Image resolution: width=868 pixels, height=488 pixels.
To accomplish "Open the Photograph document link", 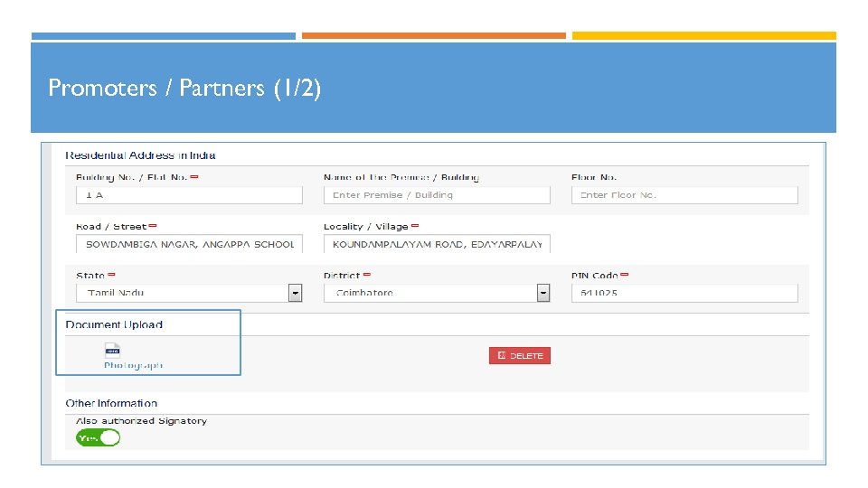I will coord(134,365).
